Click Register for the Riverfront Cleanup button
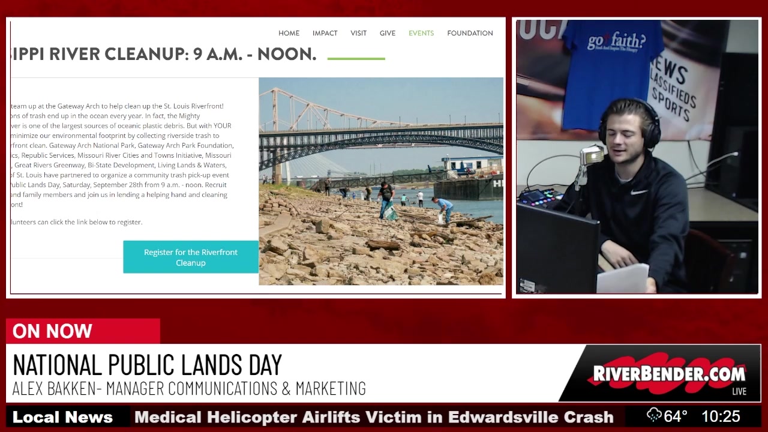This screenshot has height=432, width=768. point(191,257)
